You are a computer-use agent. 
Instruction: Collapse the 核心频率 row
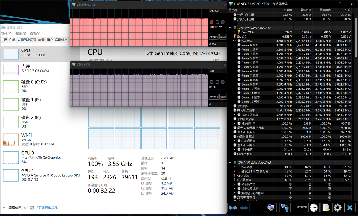[234, 41]
